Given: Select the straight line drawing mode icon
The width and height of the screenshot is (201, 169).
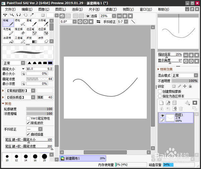Looking at the screenshot, I should click(x=133, y=22).
